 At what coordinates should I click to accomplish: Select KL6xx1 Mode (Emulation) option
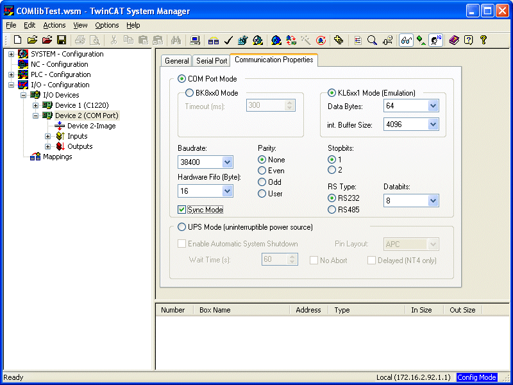[x=332, y=93]
